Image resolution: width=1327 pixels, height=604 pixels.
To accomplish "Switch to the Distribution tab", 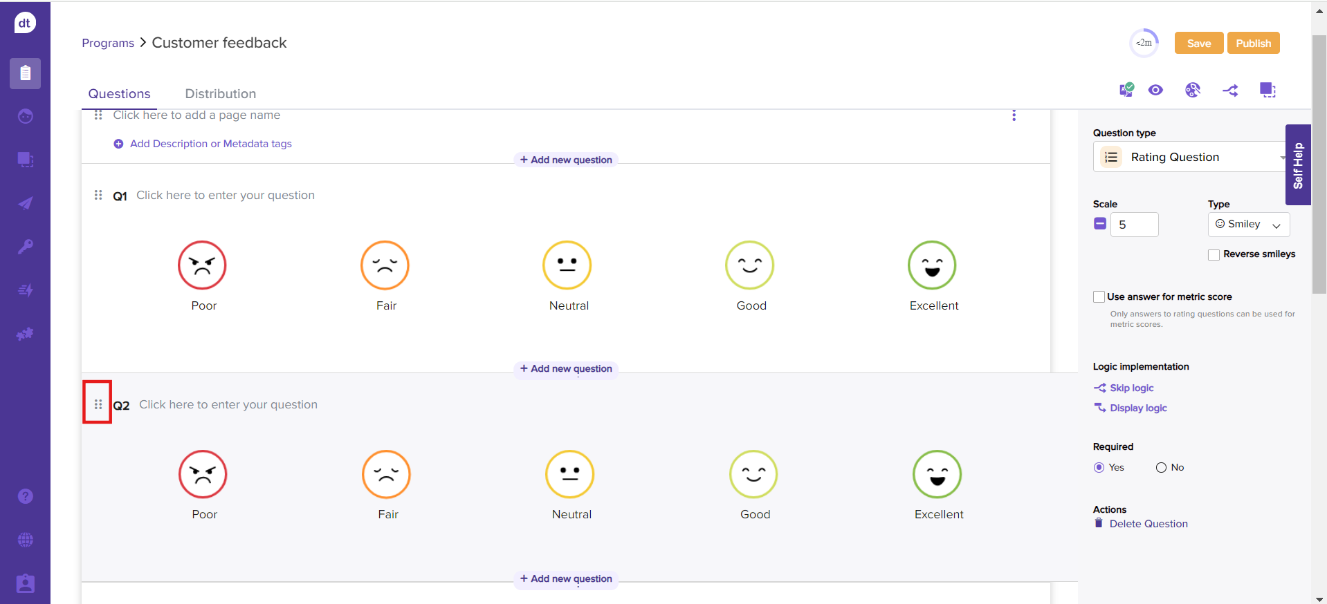I will point(220,94).
